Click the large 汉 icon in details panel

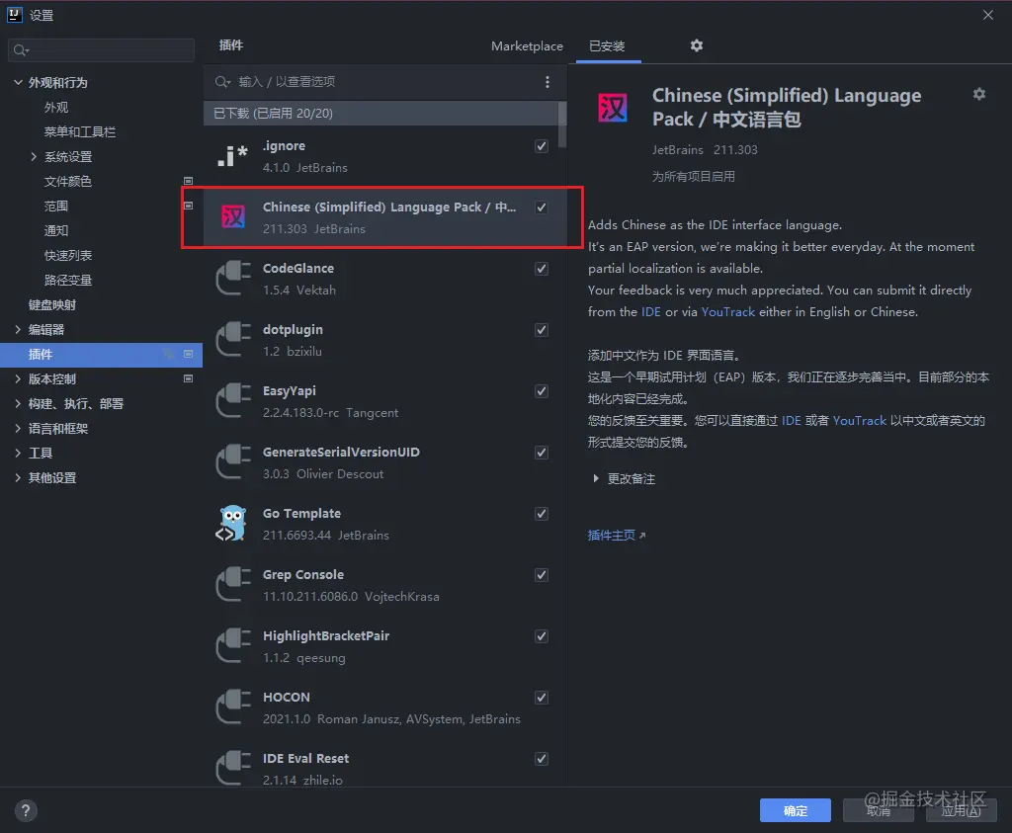(x=613, y=108)
